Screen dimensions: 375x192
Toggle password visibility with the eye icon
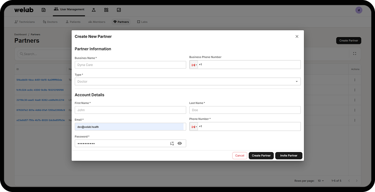click(180, 143)
